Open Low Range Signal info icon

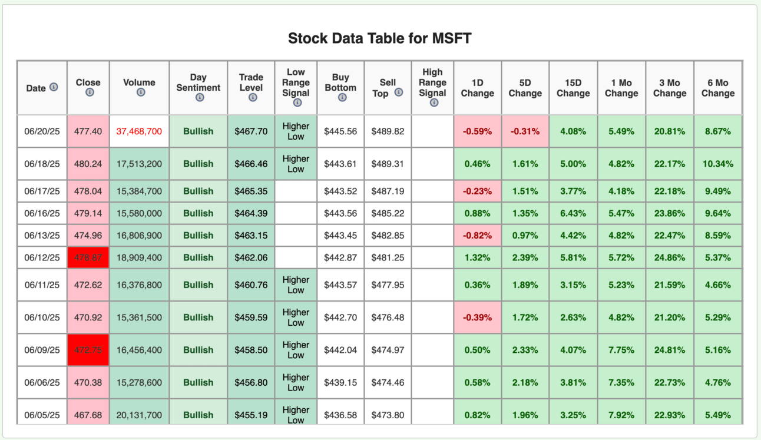pyautogui.click(x=297, y=102)
